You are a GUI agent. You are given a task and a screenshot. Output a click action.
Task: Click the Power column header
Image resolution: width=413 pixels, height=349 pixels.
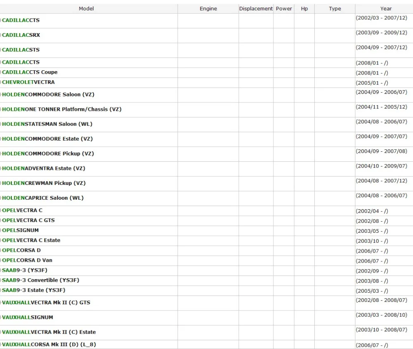pyautogui.click(x=284, y=8)
